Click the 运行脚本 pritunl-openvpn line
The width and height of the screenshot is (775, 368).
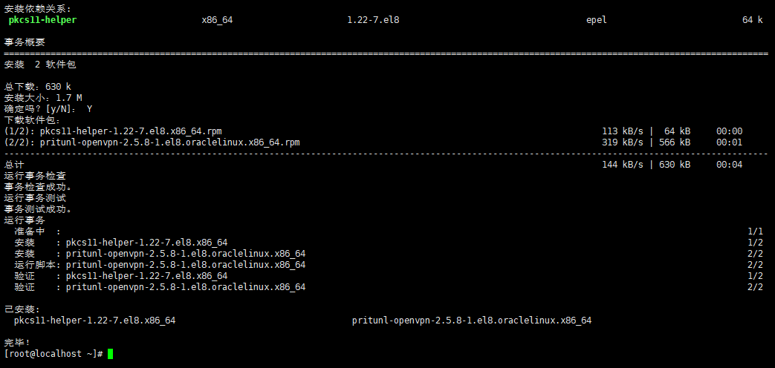pyautogui.click(x=160, y=265)
